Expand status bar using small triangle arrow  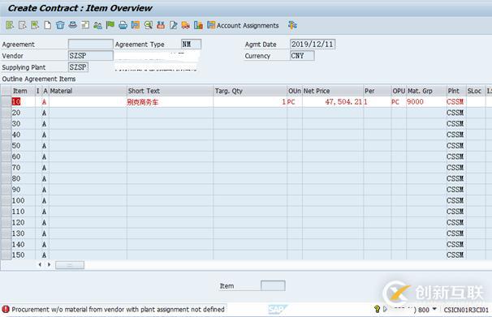tap(385, 309)
